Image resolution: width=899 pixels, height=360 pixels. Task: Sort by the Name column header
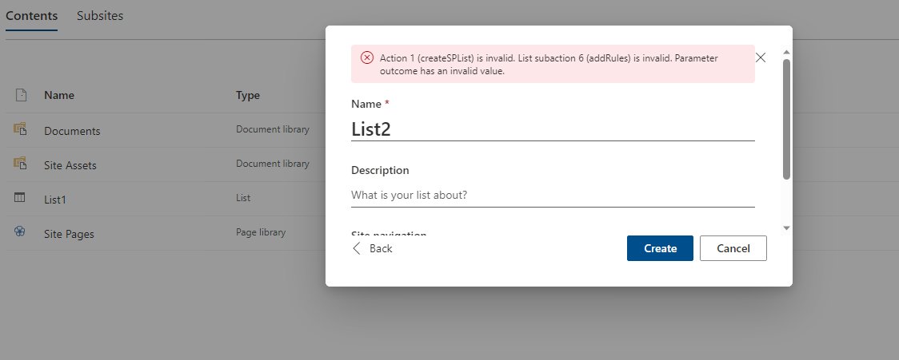tap(59, 95)
